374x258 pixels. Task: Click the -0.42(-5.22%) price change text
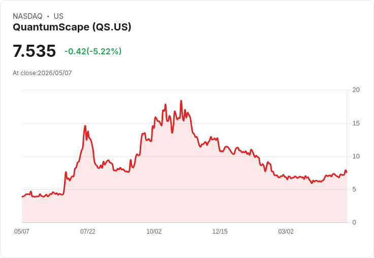click(x=93, y=51)
